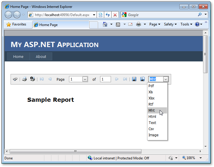The height and width of the screenshot is (167, 214).
Task: Click the scroll up arrow
Action: (205, 33)
